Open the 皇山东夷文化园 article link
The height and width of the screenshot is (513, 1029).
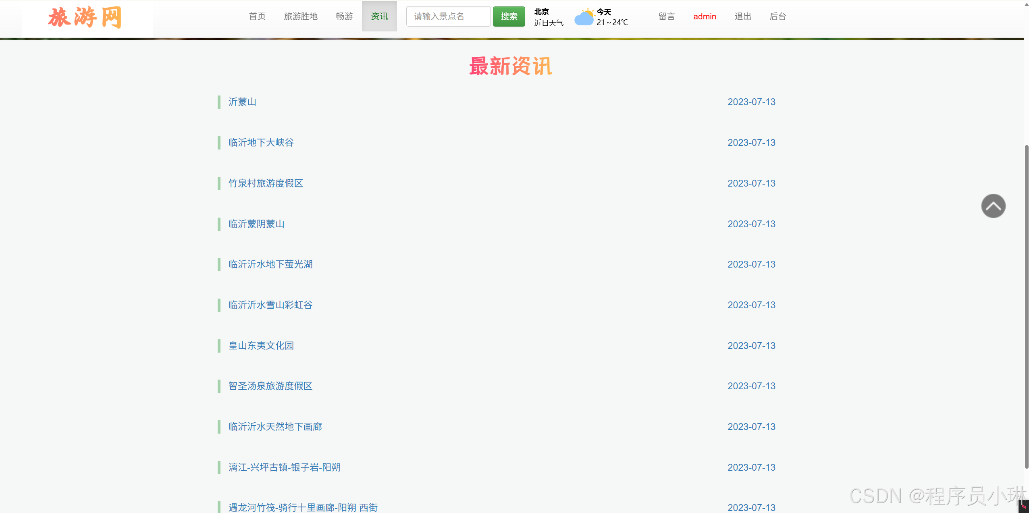[260, 345]
